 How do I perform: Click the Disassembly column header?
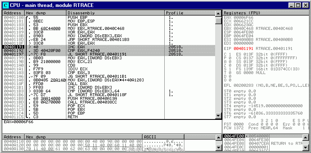pyautogui.click(x=116, y=13)
